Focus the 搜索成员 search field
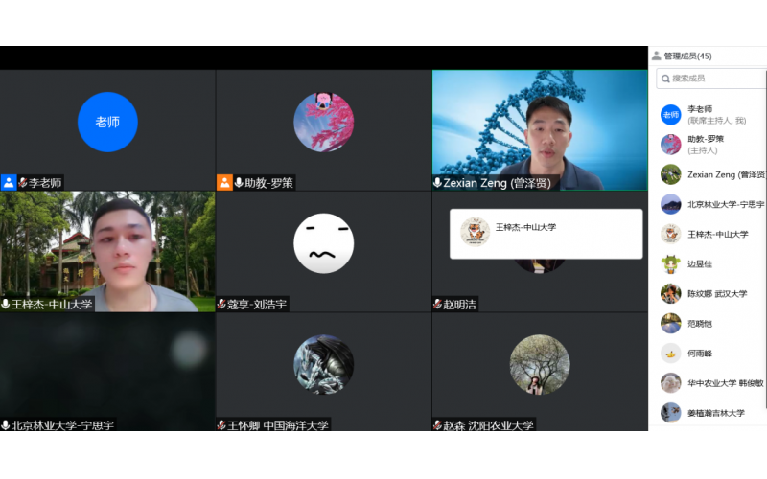Screen dimensions: 767x479 pyautogui.click(x=711, y=79)
